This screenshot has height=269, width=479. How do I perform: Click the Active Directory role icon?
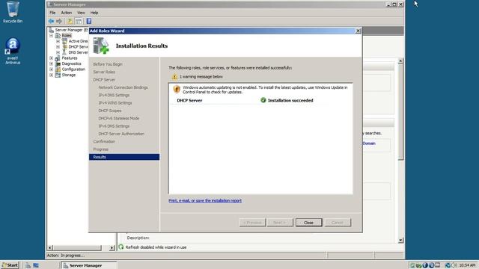point(64,41)
